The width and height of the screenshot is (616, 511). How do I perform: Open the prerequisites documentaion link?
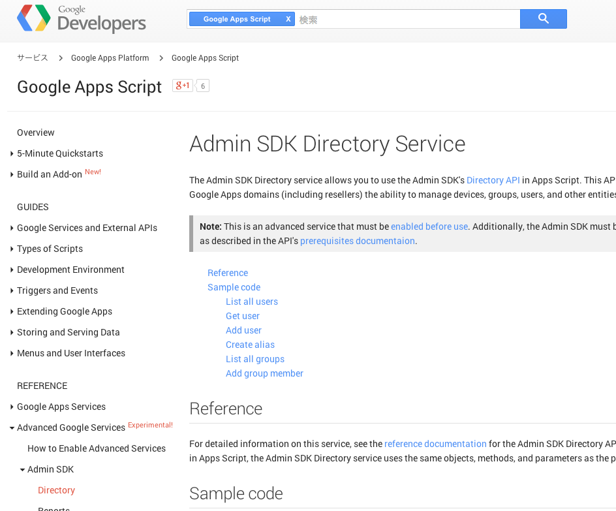click(358, 241)
